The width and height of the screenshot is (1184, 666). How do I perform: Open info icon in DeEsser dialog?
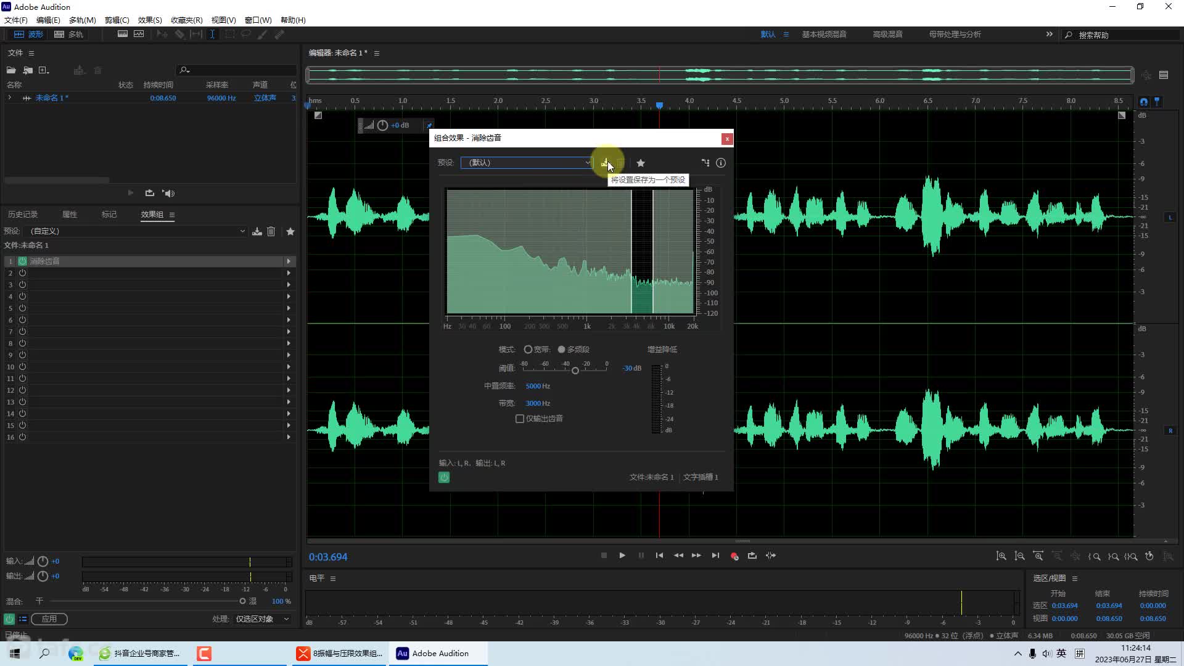coord(721,163)
